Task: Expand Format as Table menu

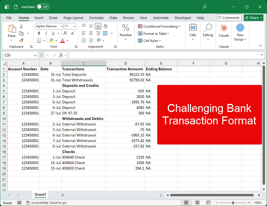Action: (x=153, y=34)
